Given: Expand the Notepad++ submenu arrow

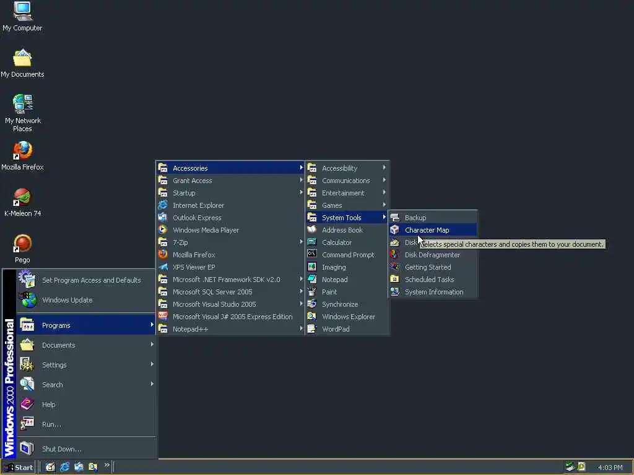Looking at the screenshot, I should pos(302,328).
